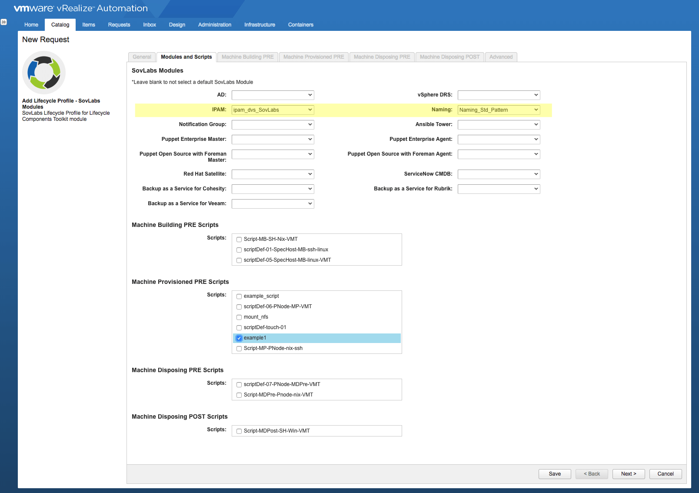Viewport: 699px width, 493px height.
Task: Click the Save button
Action: tap(554, 474)
